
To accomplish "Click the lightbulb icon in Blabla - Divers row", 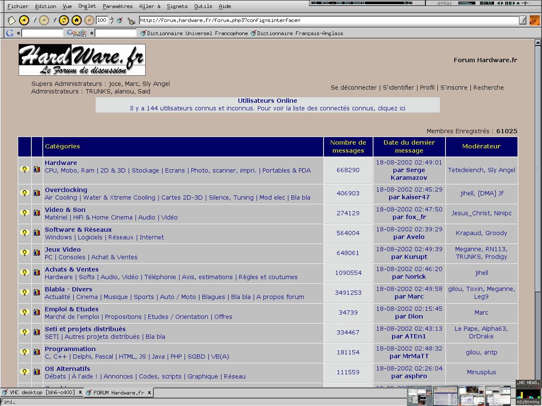I will (x=25, y=292).
